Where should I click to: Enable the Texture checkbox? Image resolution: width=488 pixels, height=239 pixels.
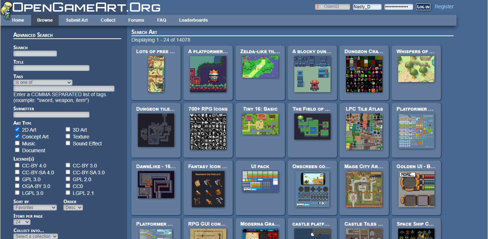point(68,136)
